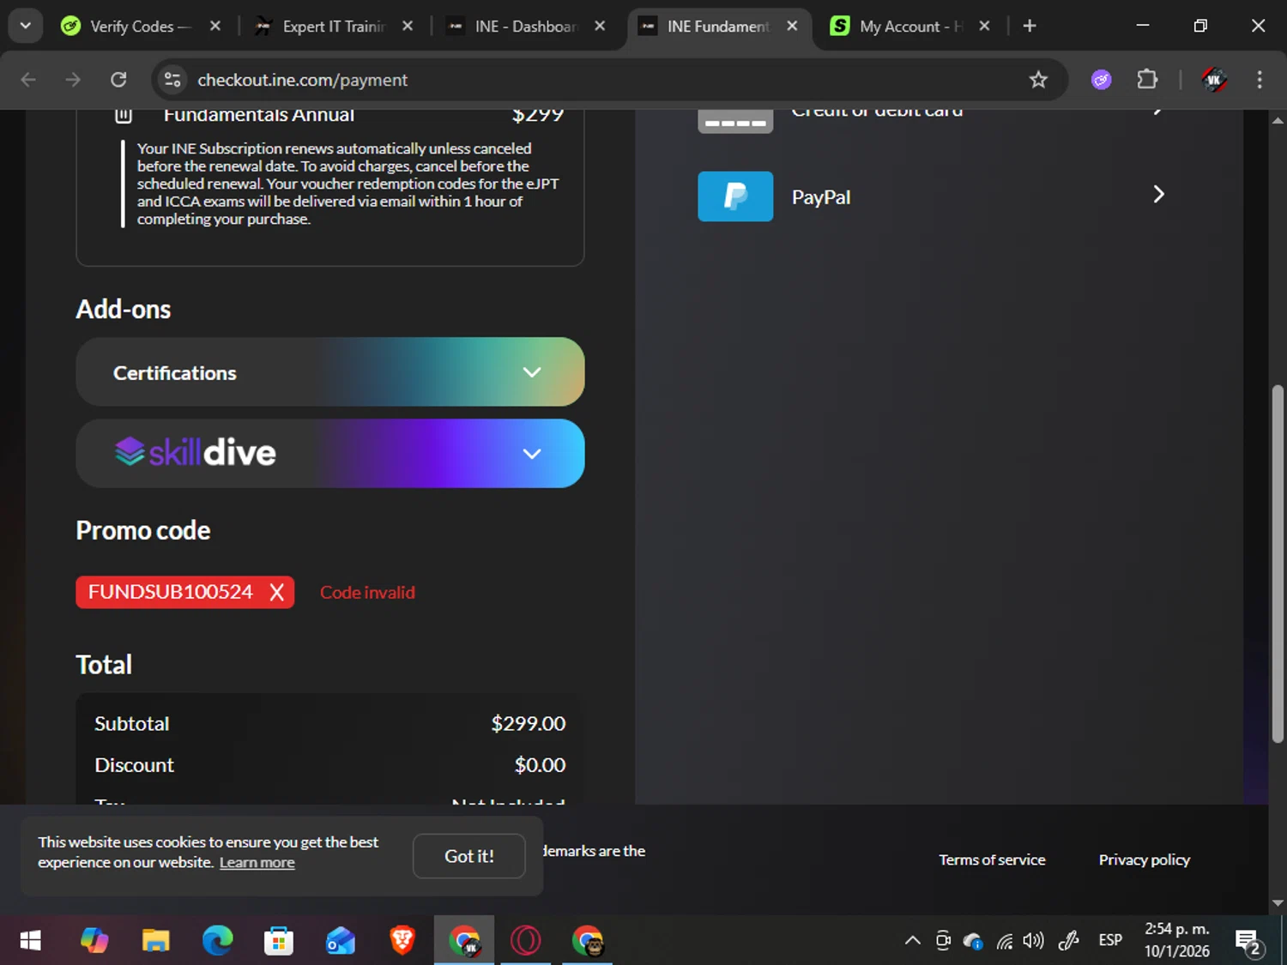The height and width of the screenshot is (965, 1287).
Task: Open Terms of service link
Action: [x=992, y=859]
